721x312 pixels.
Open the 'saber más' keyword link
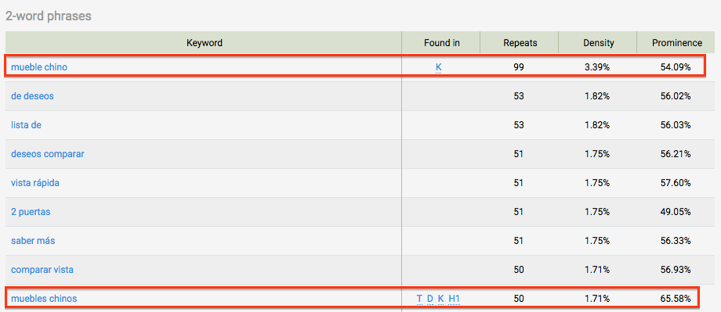coord(33,240)
